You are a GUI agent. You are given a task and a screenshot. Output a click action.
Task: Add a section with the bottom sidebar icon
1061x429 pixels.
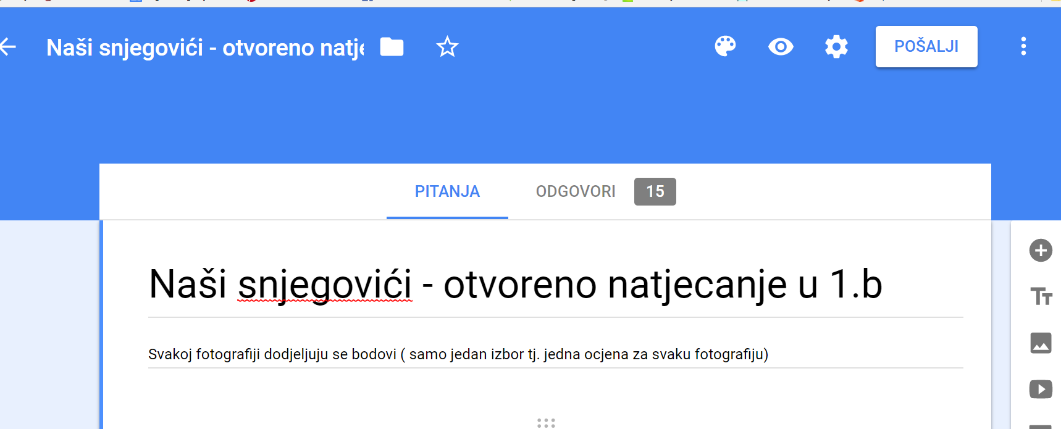(1041, 425)
